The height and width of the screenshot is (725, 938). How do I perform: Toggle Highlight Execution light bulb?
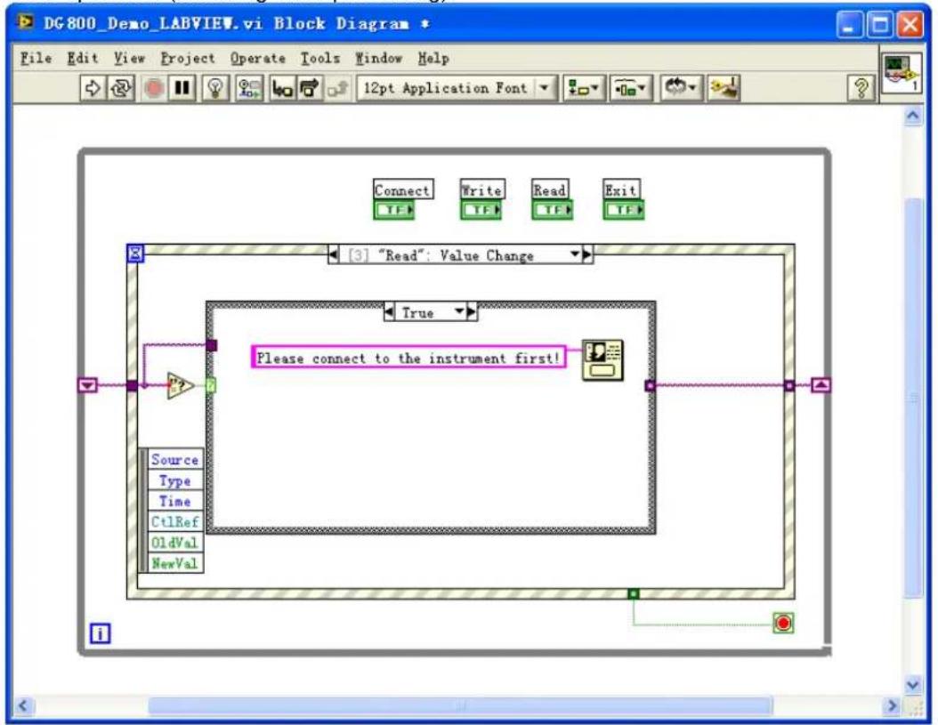point(215,89)
